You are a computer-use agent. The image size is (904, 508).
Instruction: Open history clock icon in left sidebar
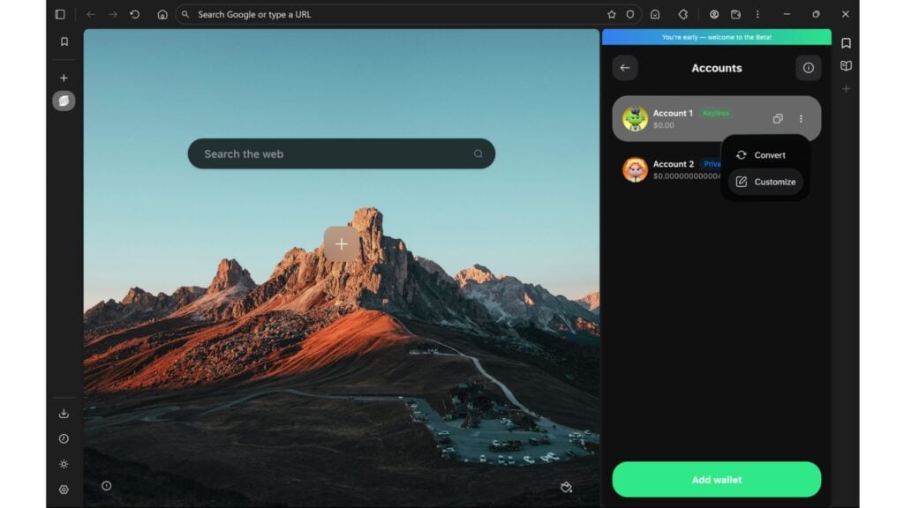tap(64, 438)
